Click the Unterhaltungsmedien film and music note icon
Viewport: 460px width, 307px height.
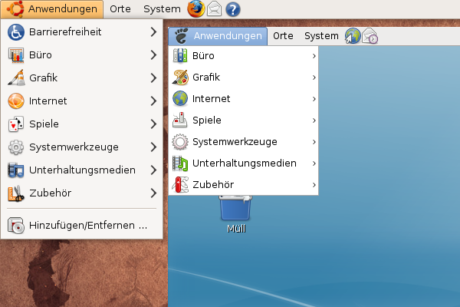(180, 163)
